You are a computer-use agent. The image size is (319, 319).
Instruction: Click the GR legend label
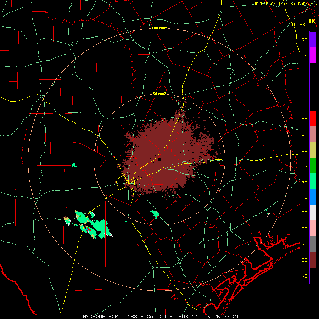click(304, 134)
